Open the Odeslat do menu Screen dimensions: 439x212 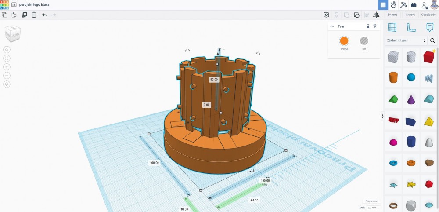429,15
